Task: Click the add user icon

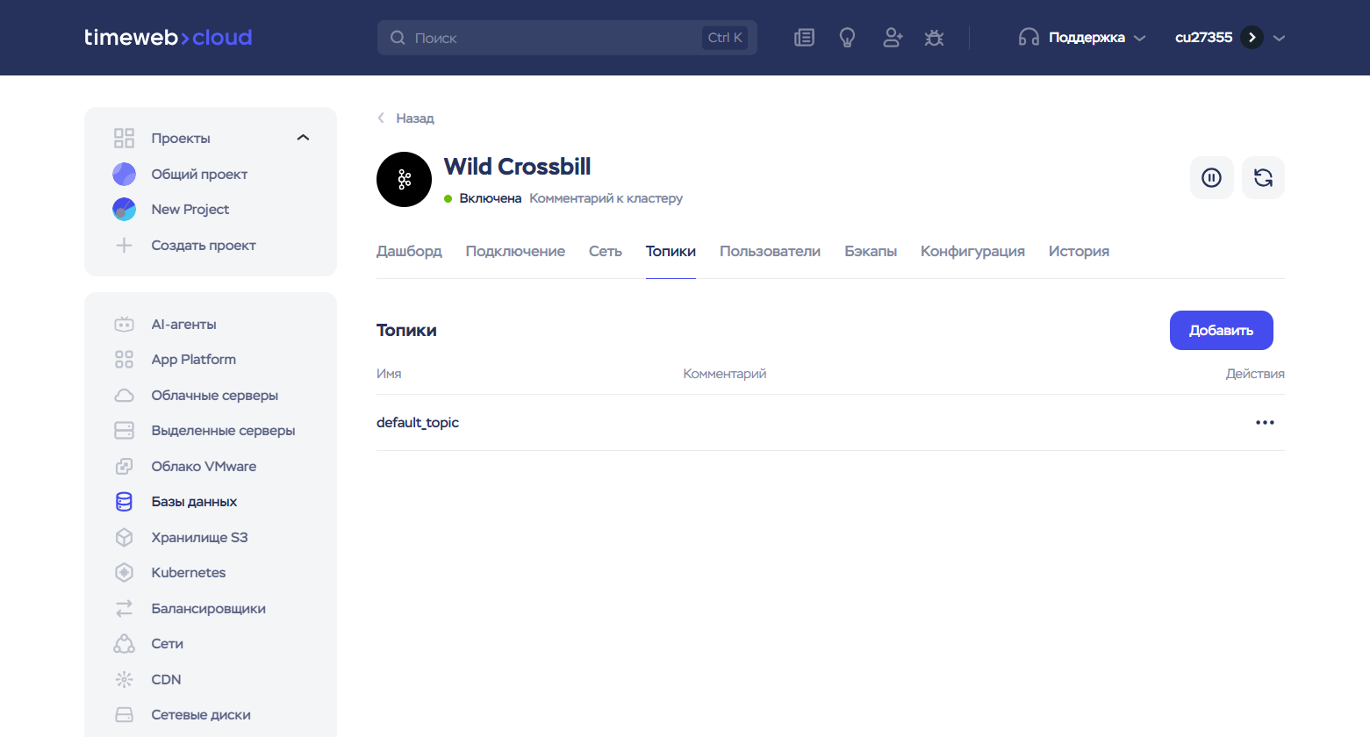Action: click(892, 38)
